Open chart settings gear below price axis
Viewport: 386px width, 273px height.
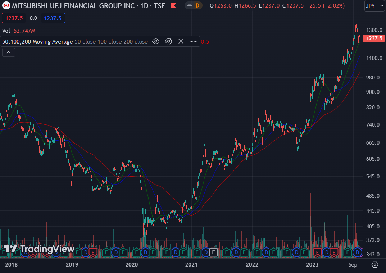[x=375, y=265]
